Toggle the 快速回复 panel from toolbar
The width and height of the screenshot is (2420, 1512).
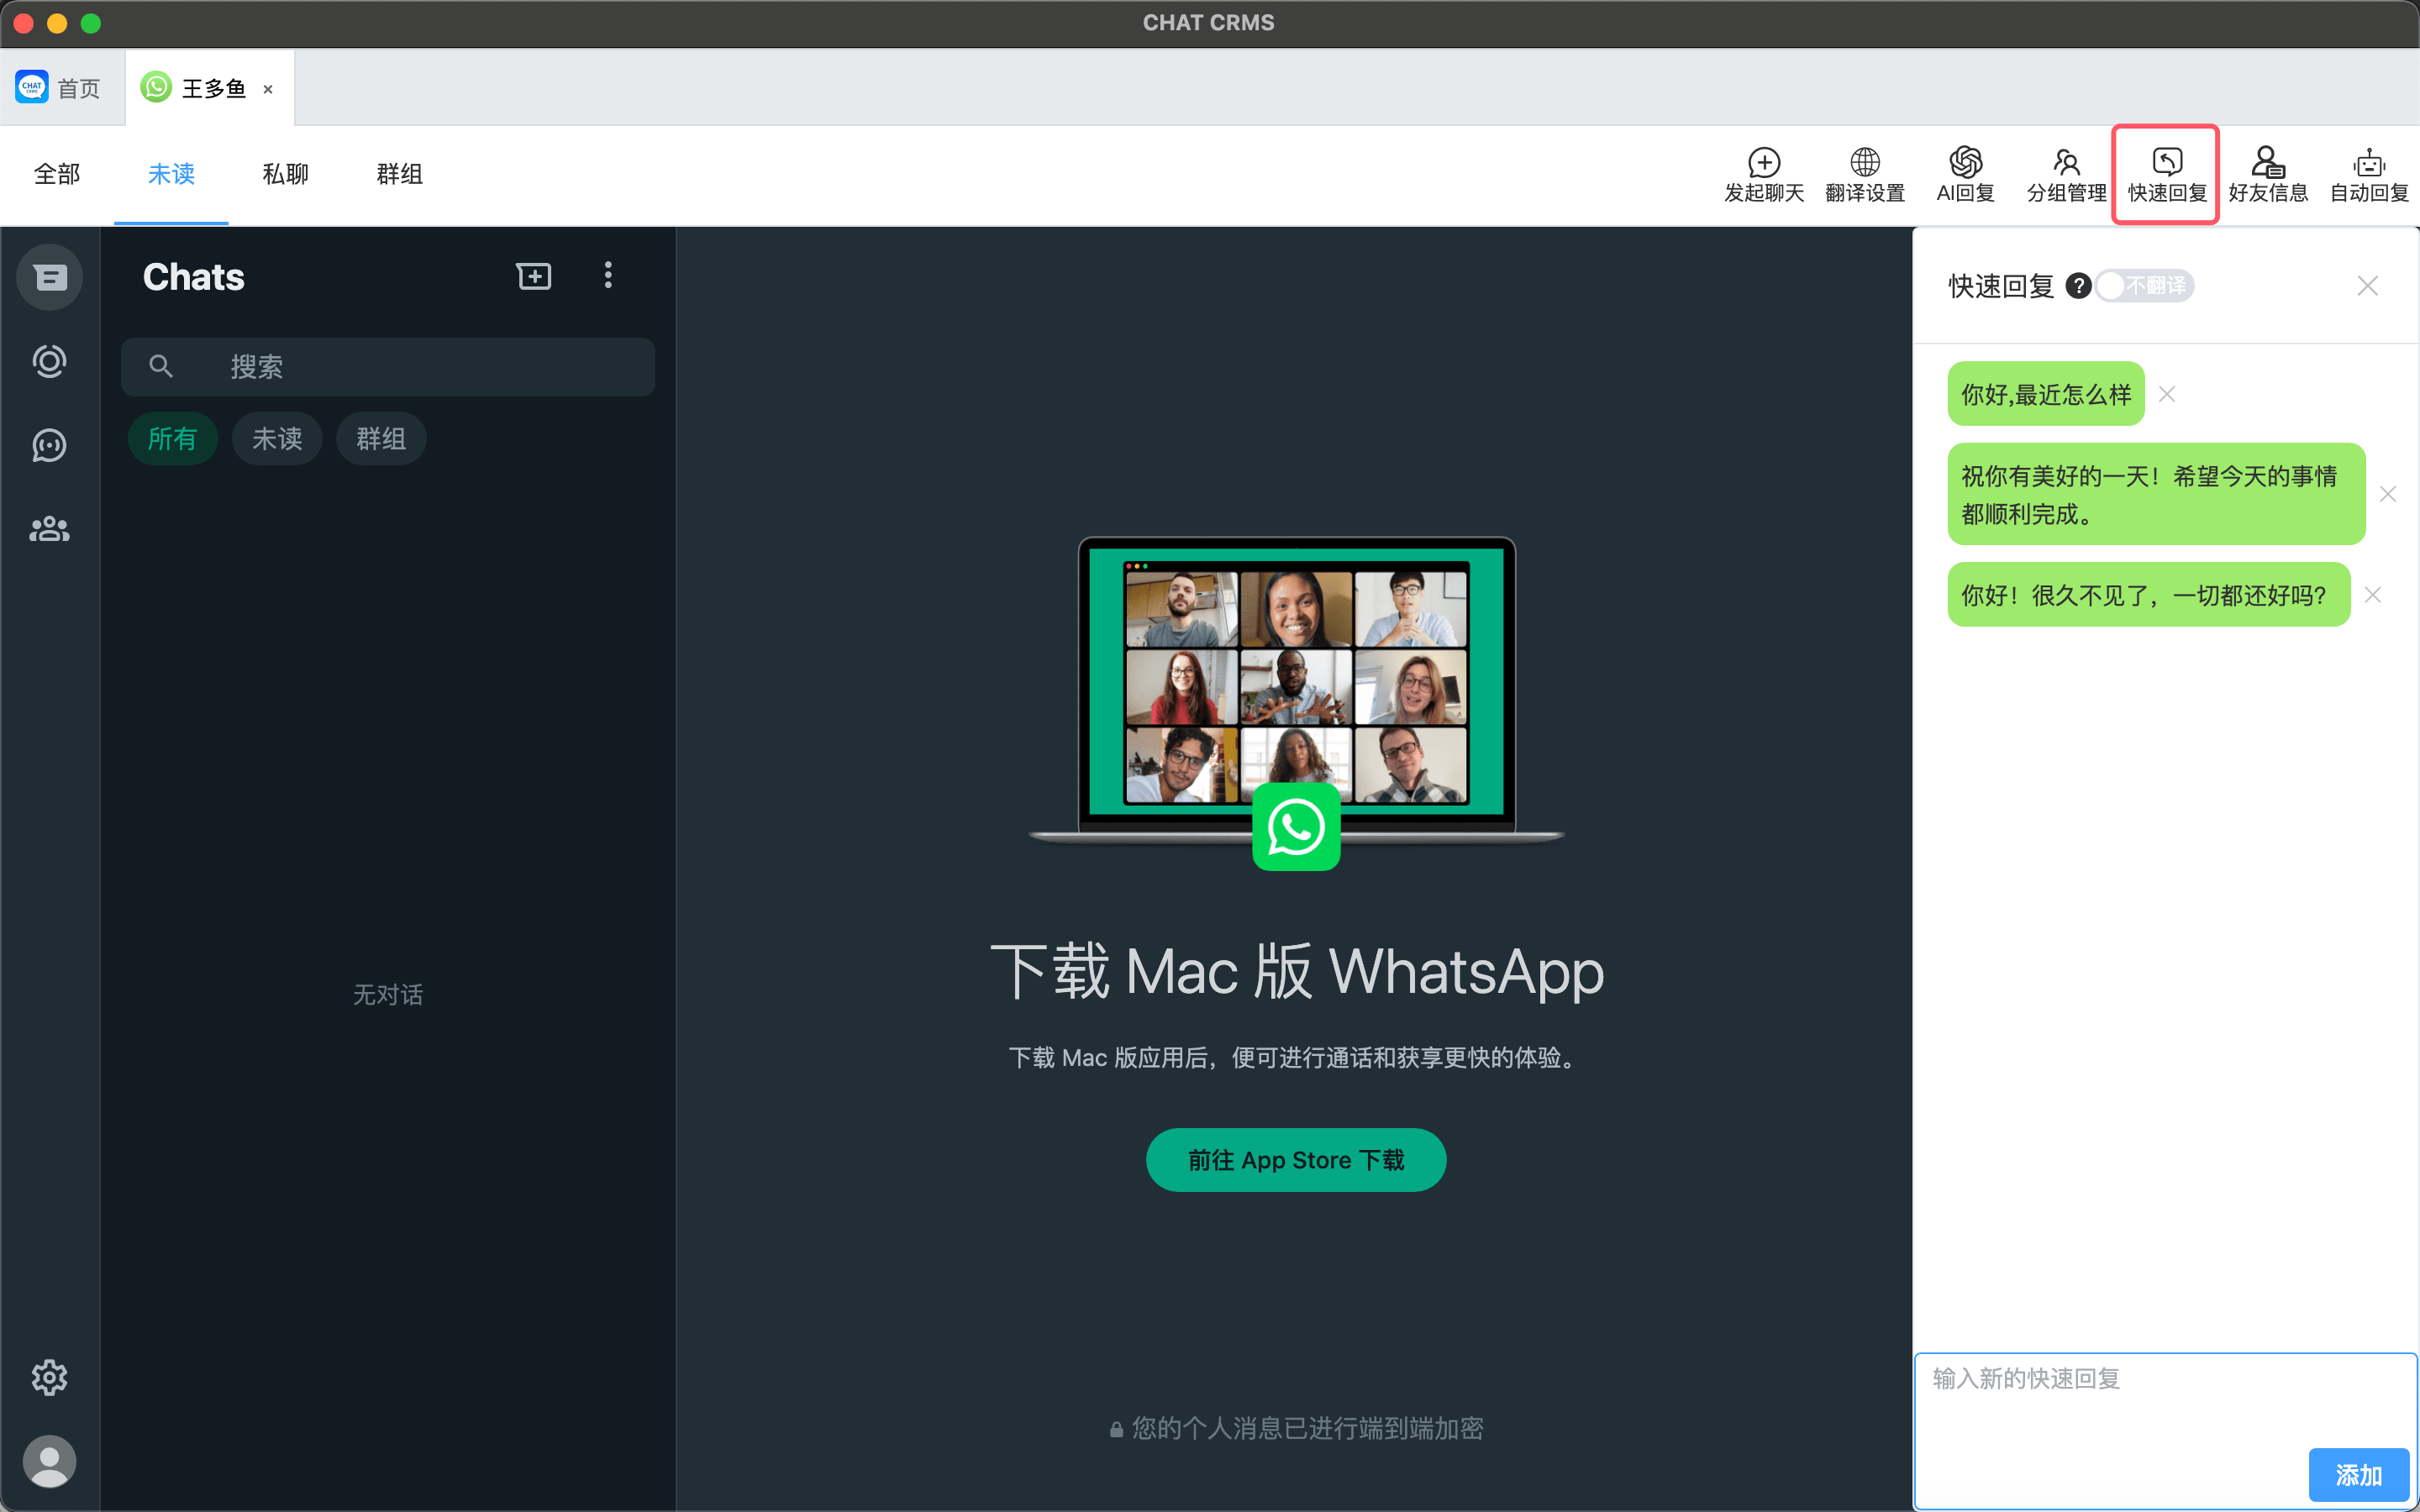2166,175
